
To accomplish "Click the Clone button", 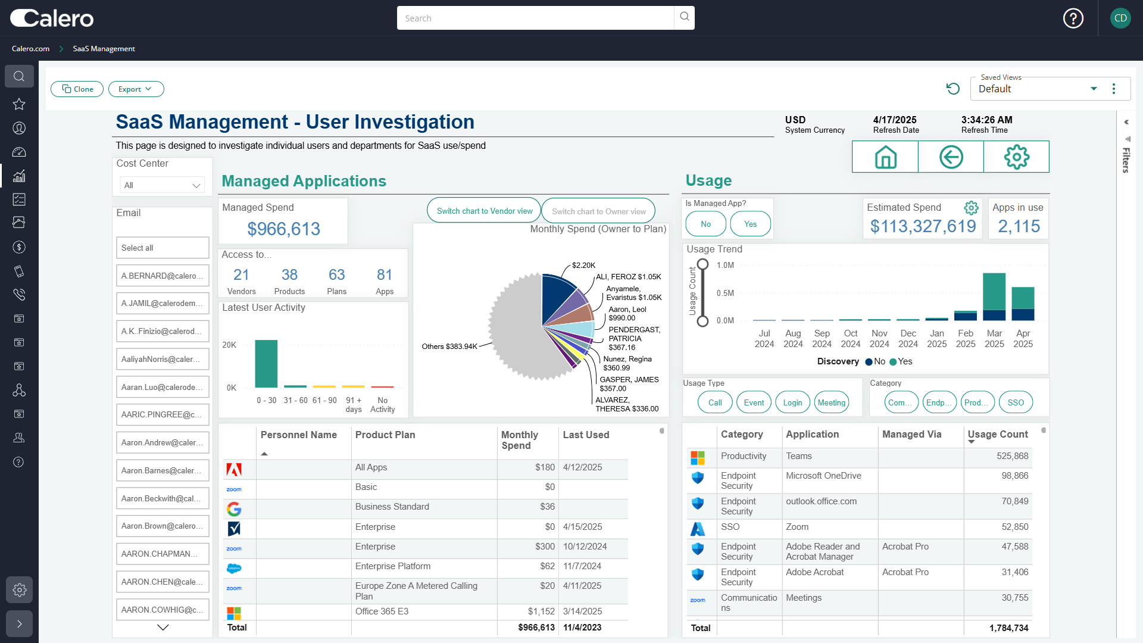I will (x=77, y=89).
